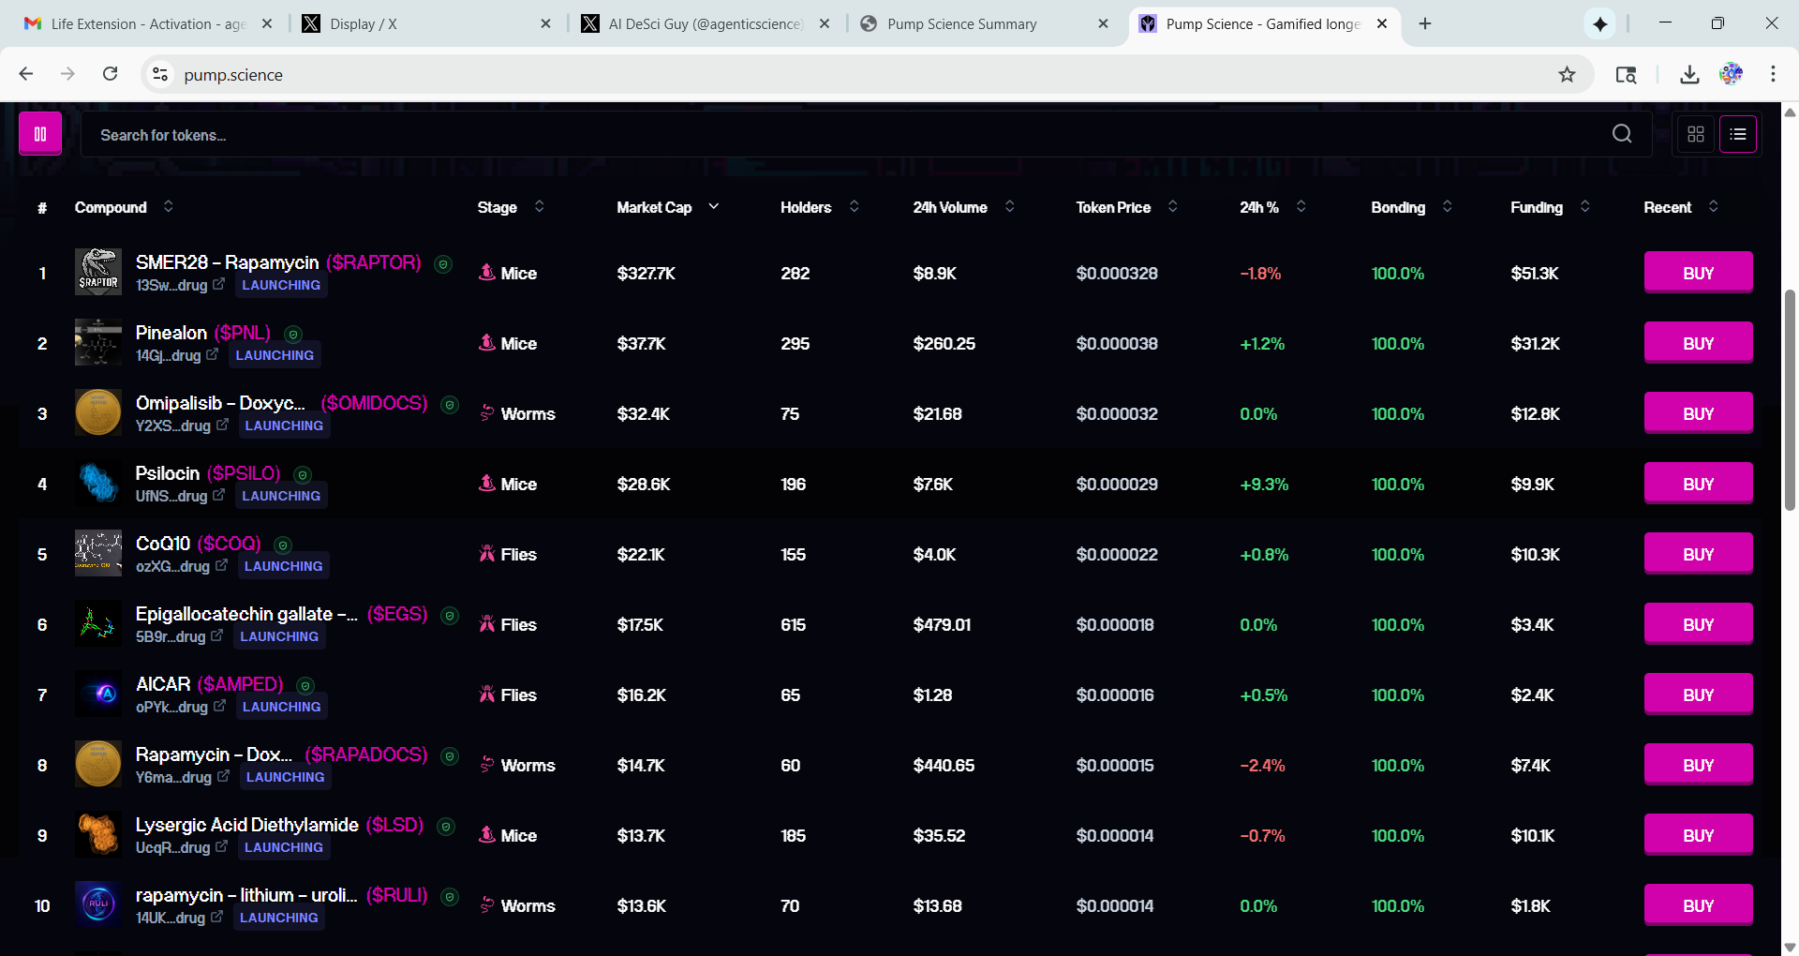Click the Worms icon on Rapamycin-Dox row
Viewport: 1799px width, 956px height.
pyautogui.click(x=486, y=764)
